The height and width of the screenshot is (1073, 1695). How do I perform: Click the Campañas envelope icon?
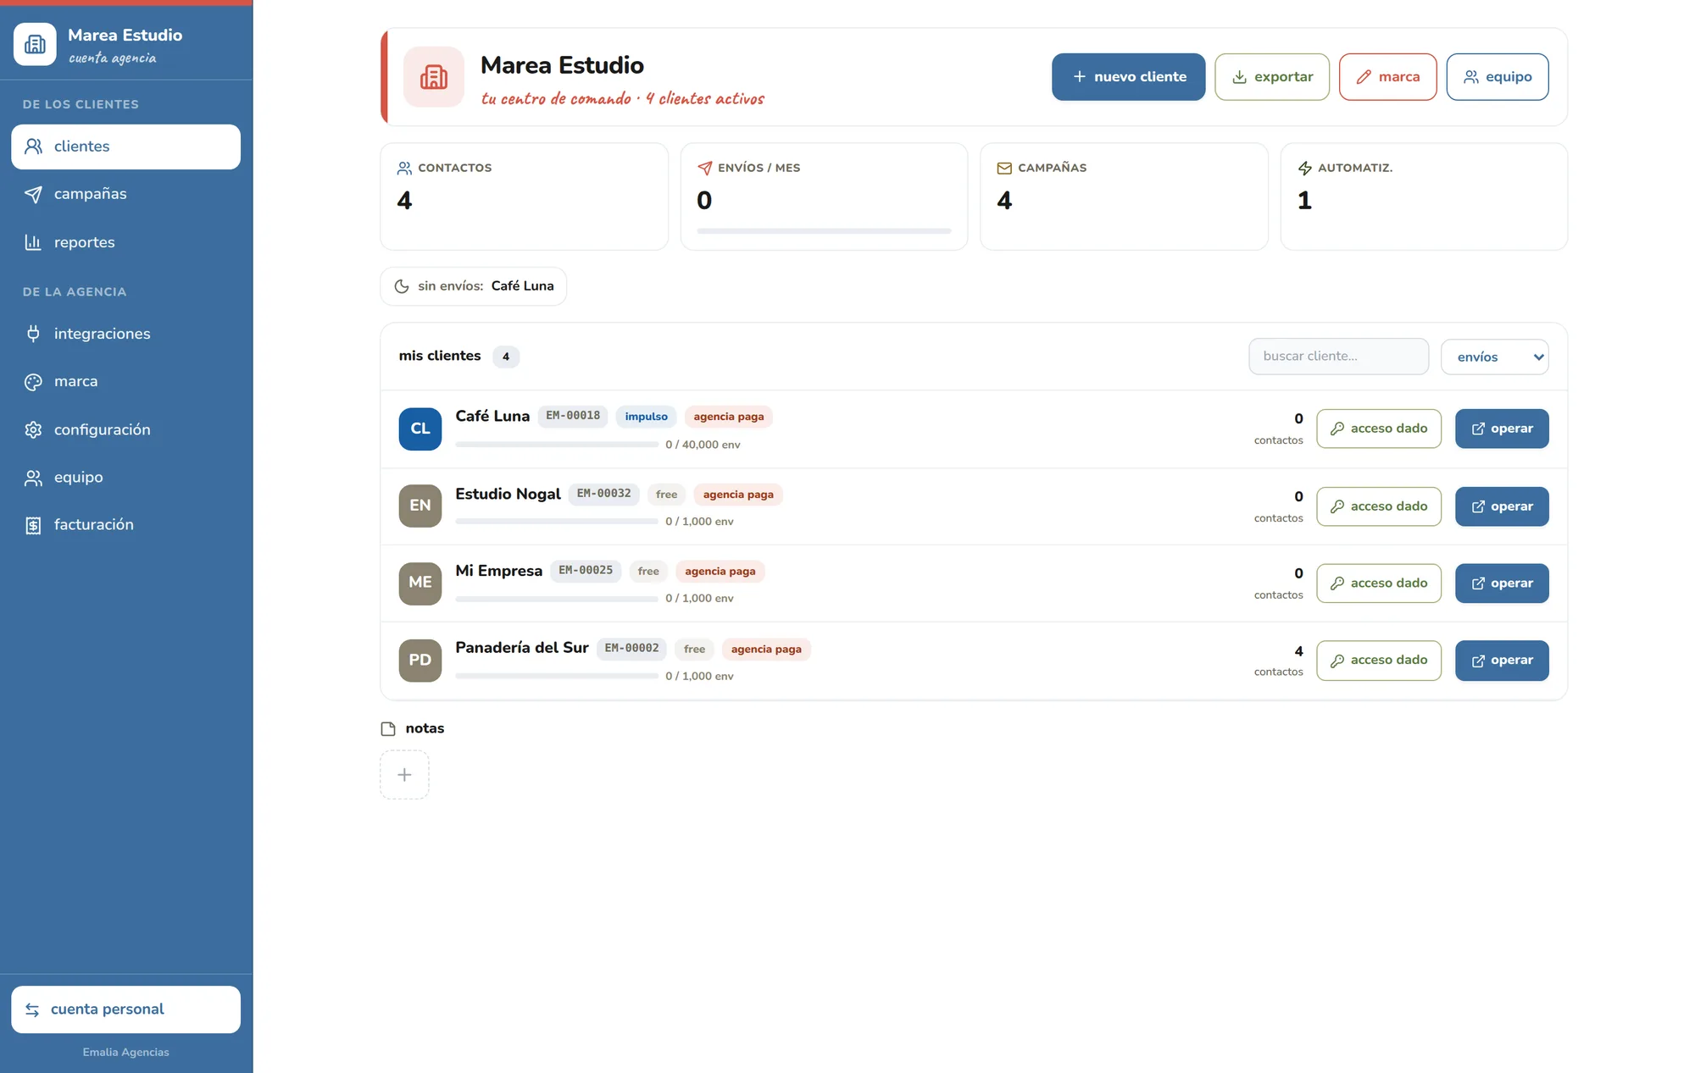1004,169
